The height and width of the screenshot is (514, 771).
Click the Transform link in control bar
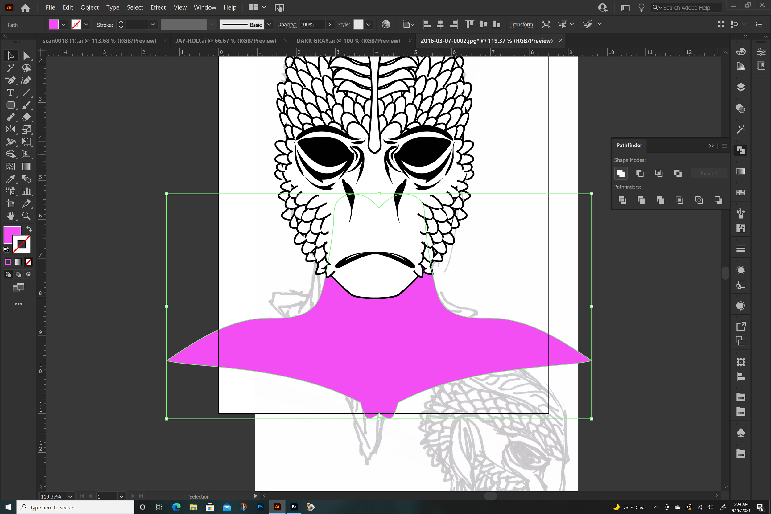coord(521,25)
